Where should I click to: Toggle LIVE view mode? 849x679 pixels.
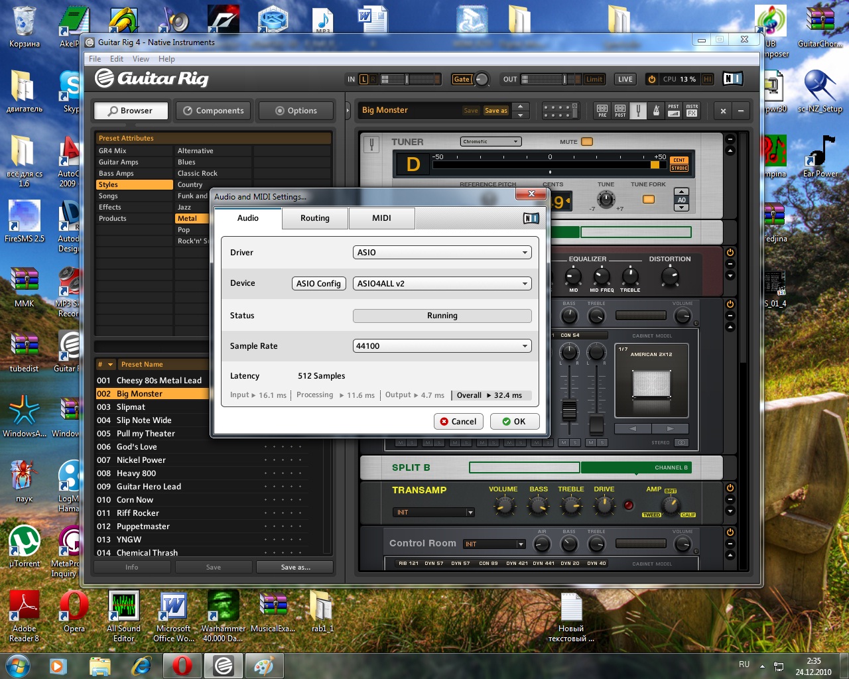point(625,79)
